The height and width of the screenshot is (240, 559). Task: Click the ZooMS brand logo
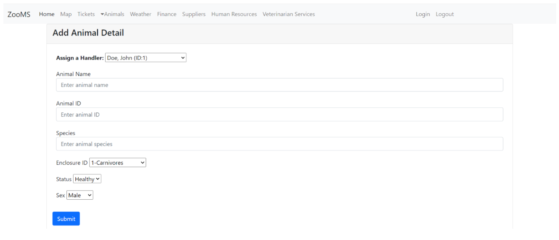click(19, 14)
